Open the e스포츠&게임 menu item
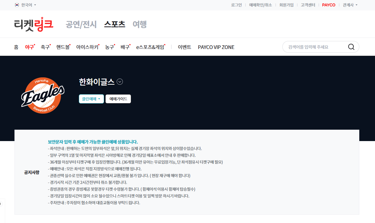375x223 pixels. (151, 47)
